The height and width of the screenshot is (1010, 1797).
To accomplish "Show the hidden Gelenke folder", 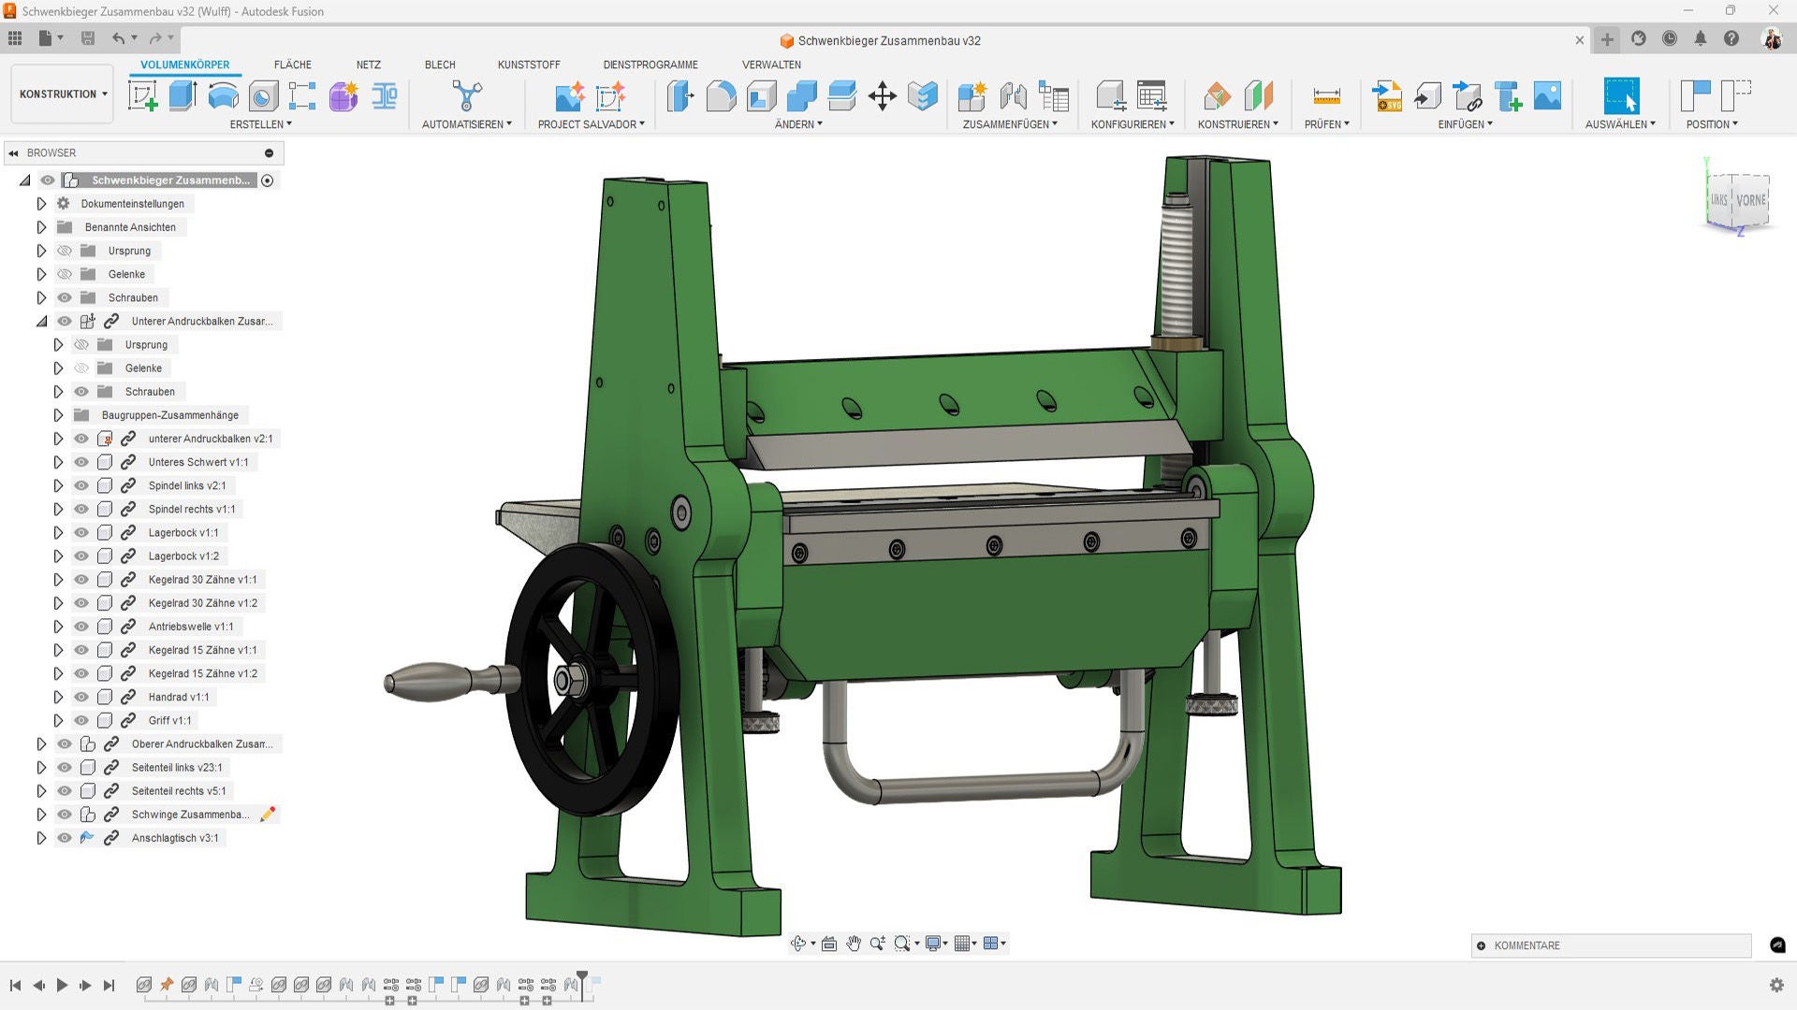I will click(65, 274).
